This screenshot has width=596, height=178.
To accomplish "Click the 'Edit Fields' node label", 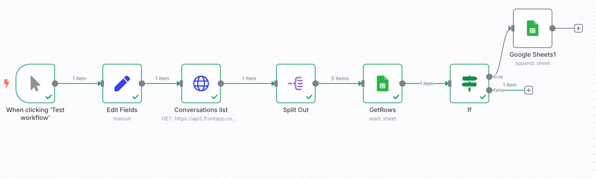I will [x=122, y=110].
